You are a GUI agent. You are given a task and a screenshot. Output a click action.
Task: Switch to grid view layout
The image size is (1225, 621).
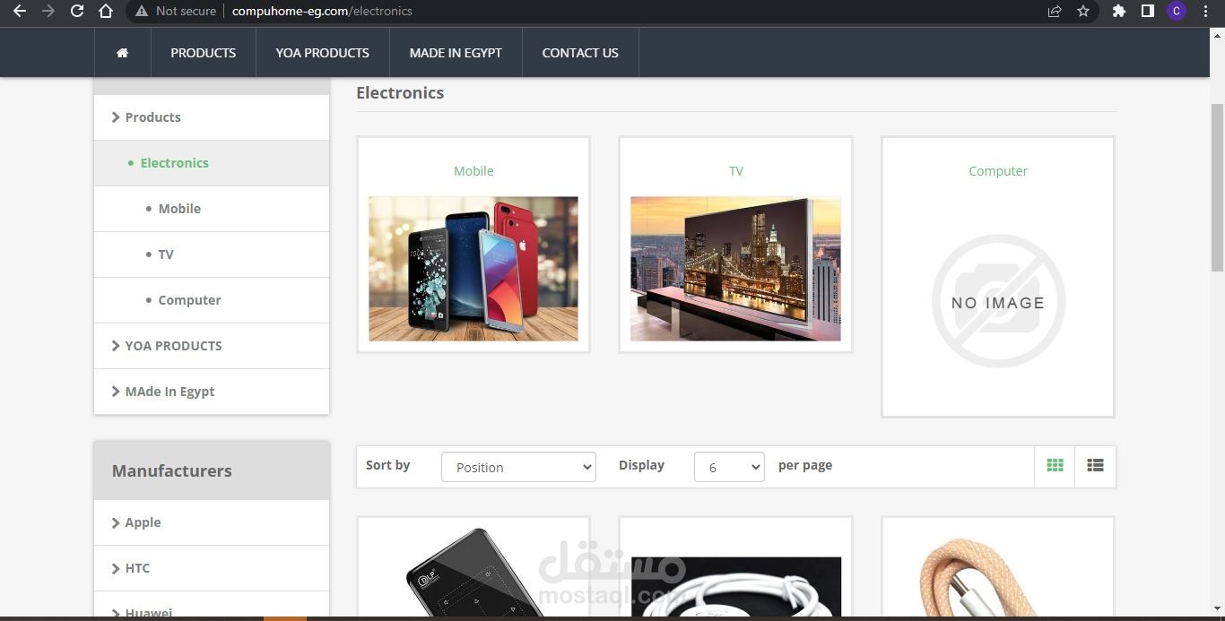(1055, 466)
